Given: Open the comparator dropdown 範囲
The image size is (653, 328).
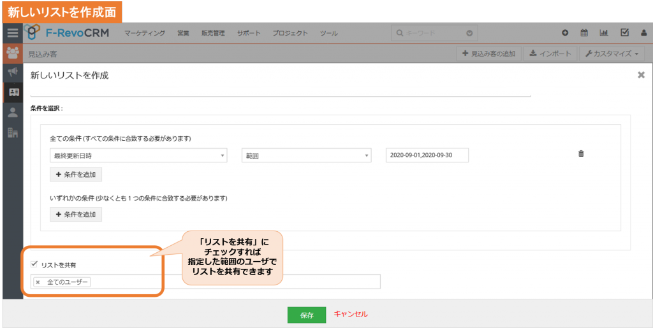Looking at the screenshot, I should [306, 155].
